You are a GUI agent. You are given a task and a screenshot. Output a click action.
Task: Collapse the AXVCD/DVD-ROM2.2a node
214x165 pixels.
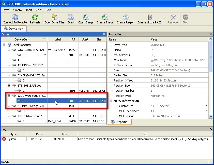(x=9, y=75)
